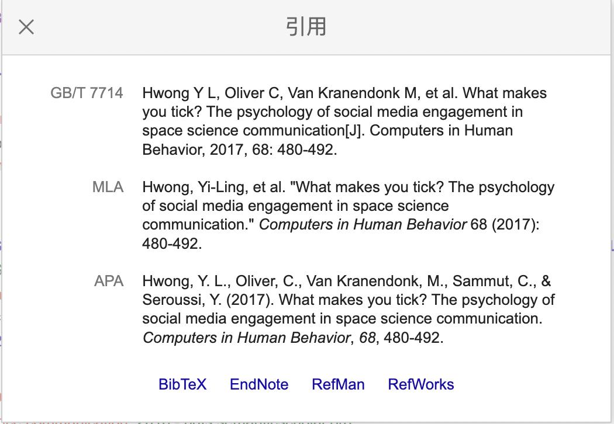The image size is (614, 424).
Task: Select the APA citation text
Action: point(347,309)
